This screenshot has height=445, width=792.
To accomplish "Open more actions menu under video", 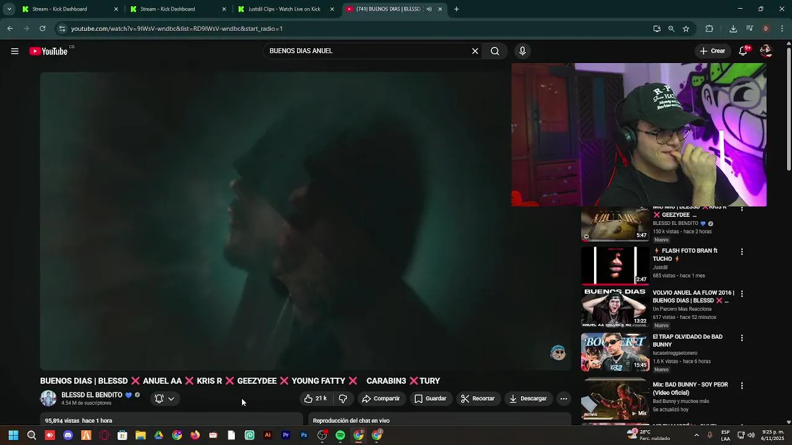I will tap(564, 399).
